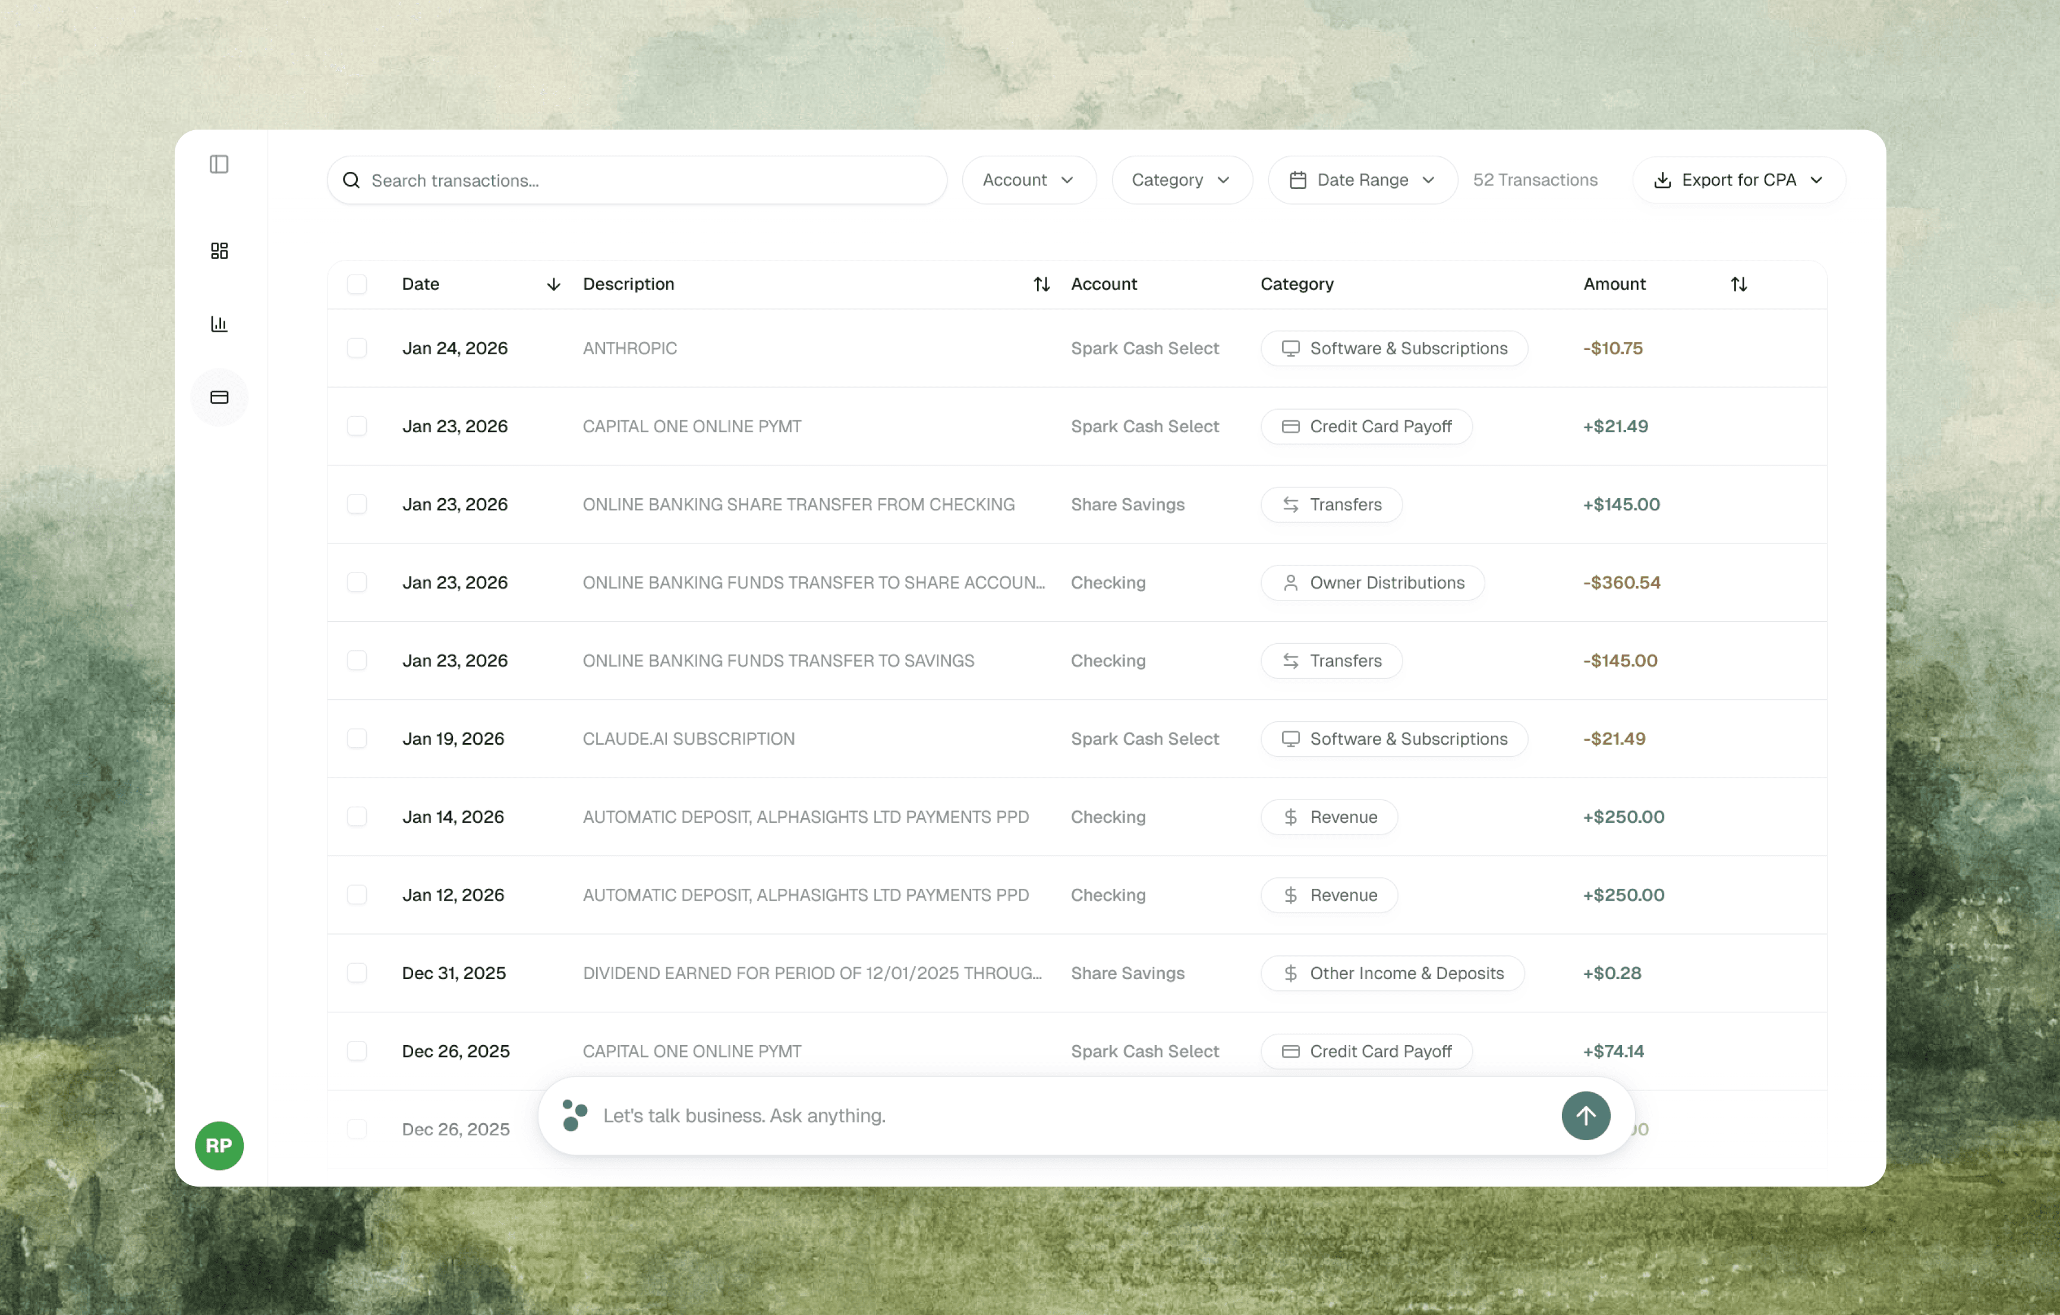
Task: Send message with green arrow button
Action: (x=1585, y=1116)
